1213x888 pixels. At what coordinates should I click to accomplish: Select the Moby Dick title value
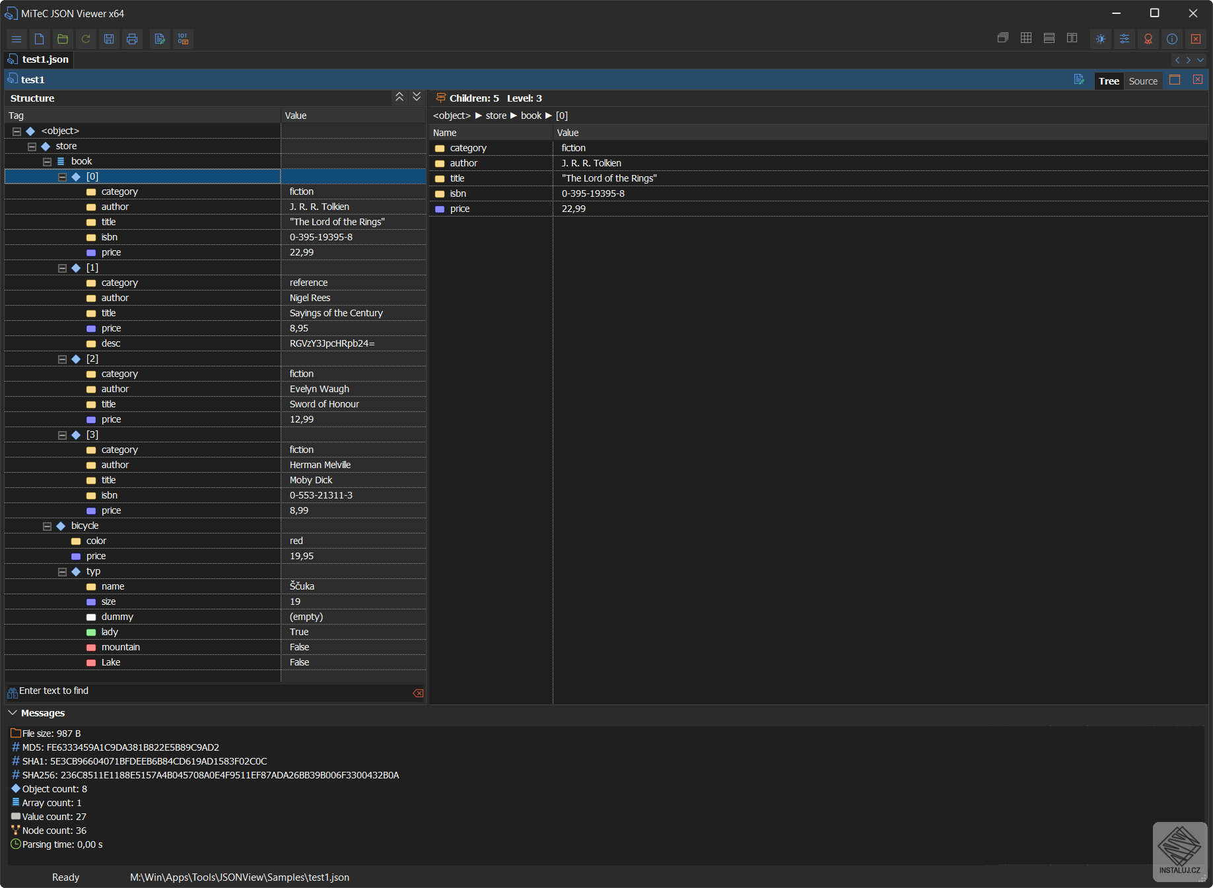(311, 480)
